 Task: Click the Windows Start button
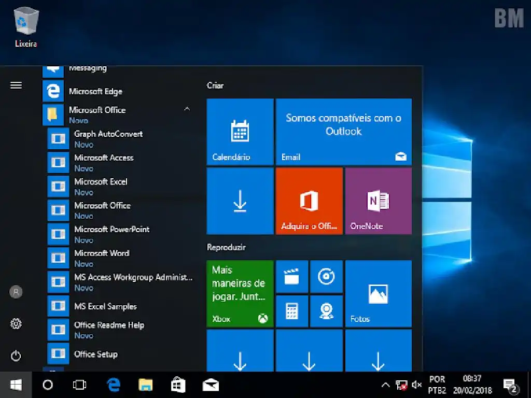coord(16,385)
